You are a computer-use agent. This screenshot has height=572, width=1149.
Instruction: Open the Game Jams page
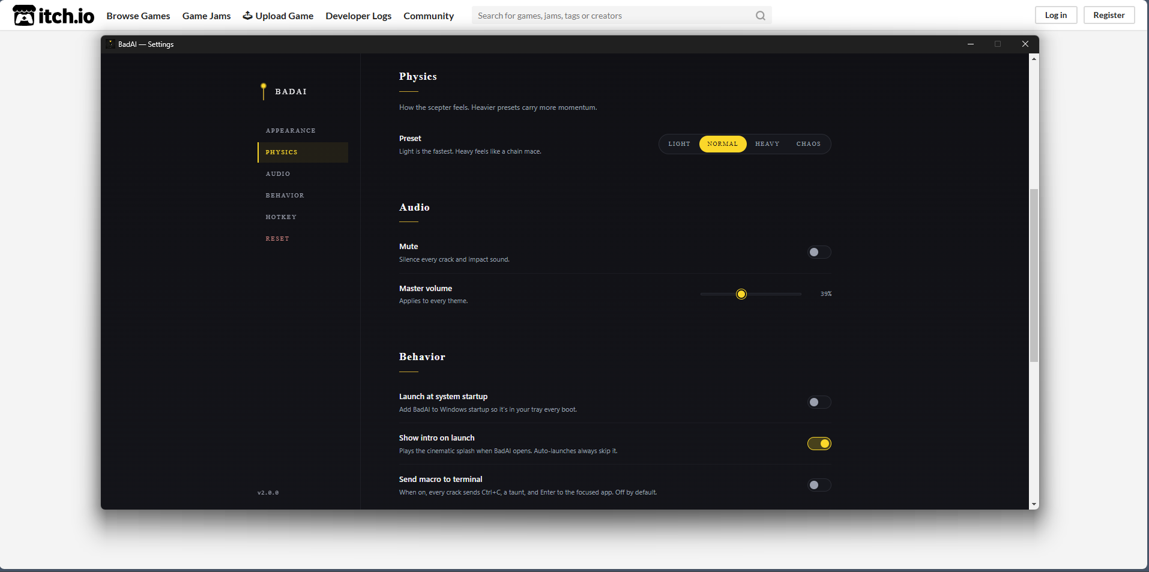[207, 16]
